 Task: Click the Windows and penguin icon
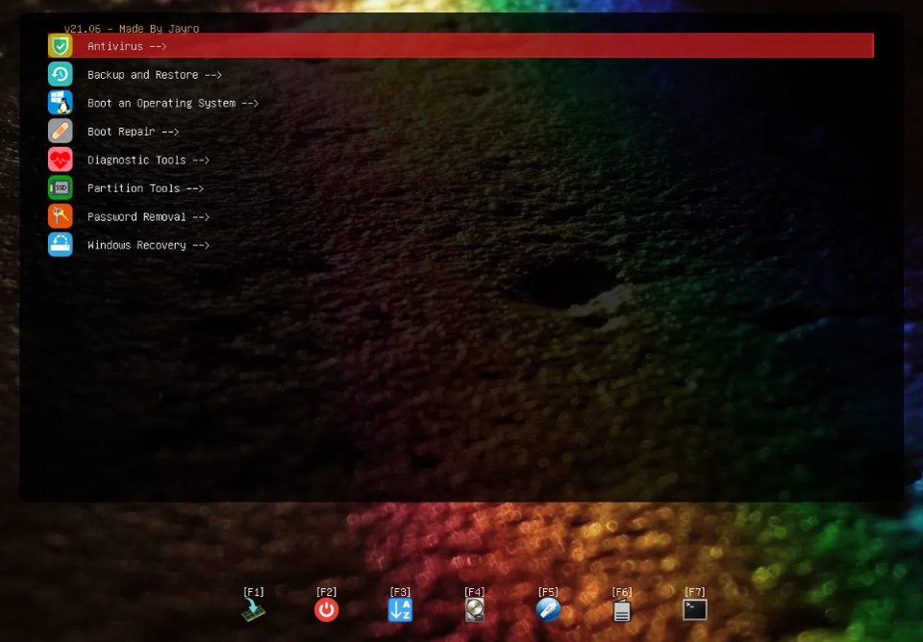(x=60, y=103)
